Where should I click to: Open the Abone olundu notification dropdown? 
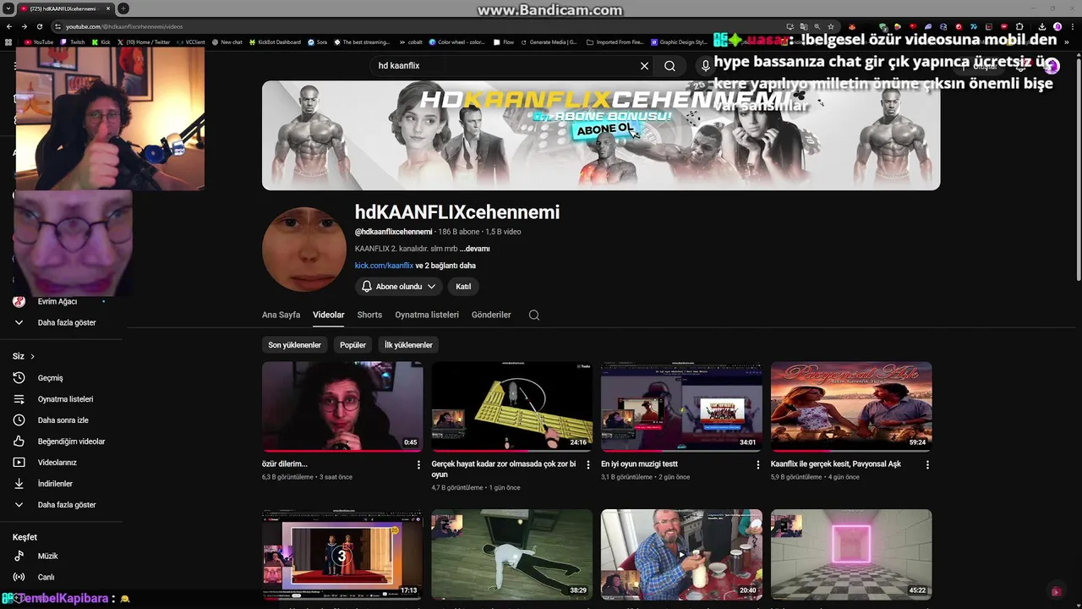coord(399,287)
